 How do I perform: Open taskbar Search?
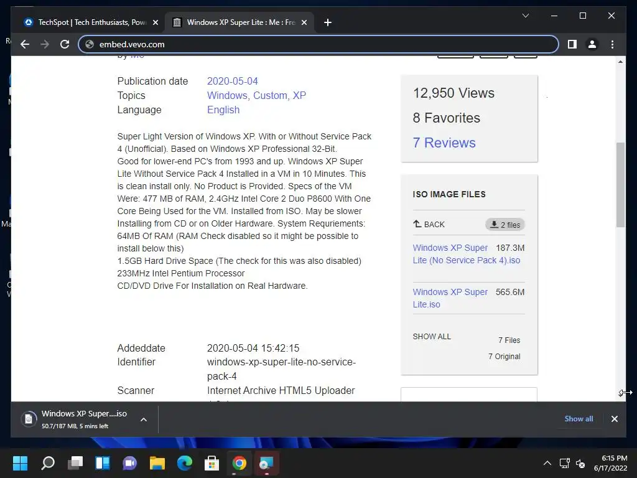click(x=48, y=463)
